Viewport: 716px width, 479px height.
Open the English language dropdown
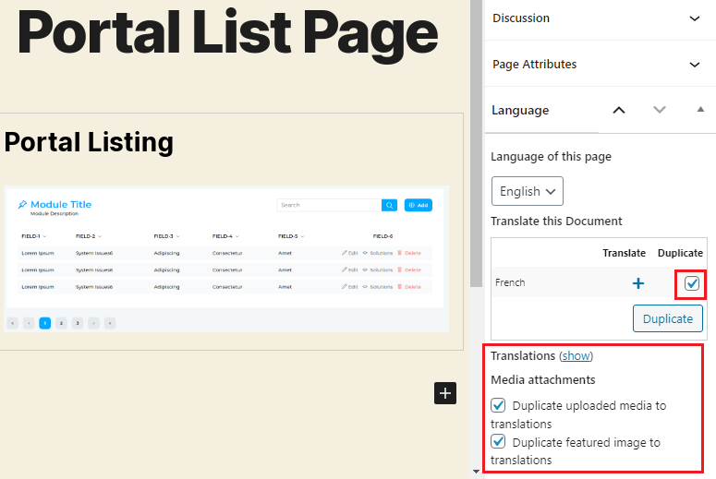pyautogui.click(x=527, y=191)
